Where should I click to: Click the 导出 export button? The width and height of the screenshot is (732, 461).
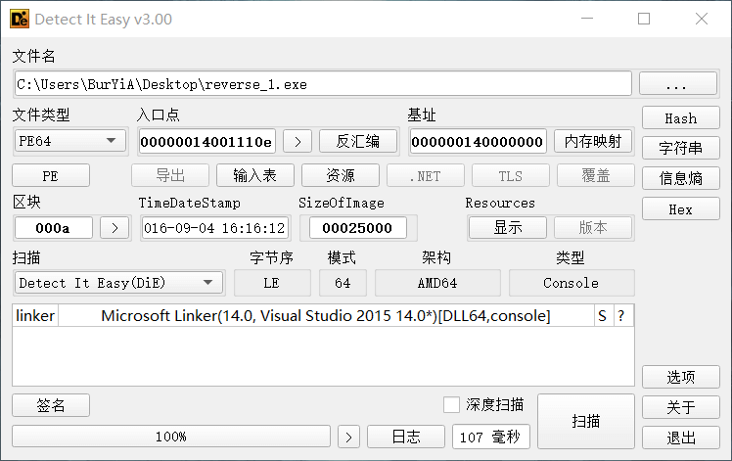point(170,175)
